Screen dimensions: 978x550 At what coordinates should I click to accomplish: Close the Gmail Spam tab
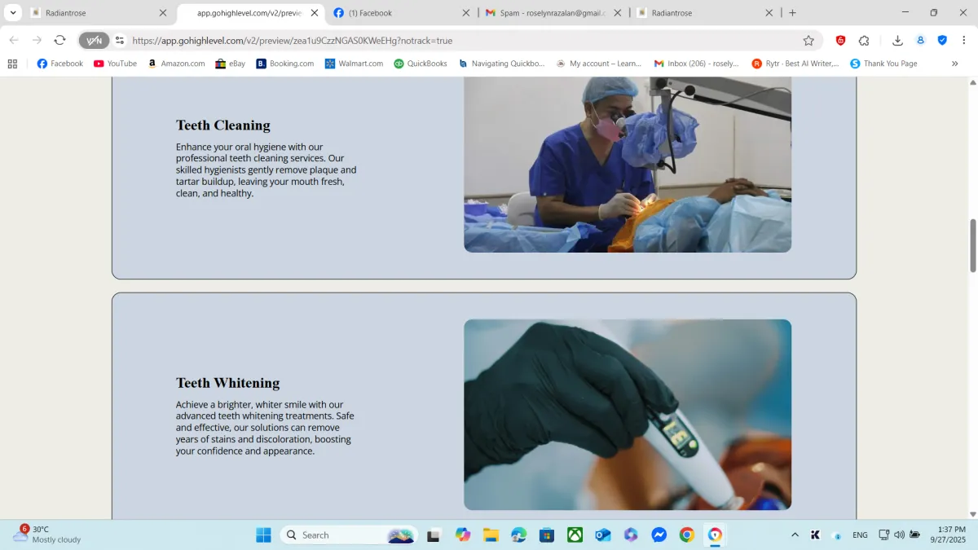pos(617,13)
